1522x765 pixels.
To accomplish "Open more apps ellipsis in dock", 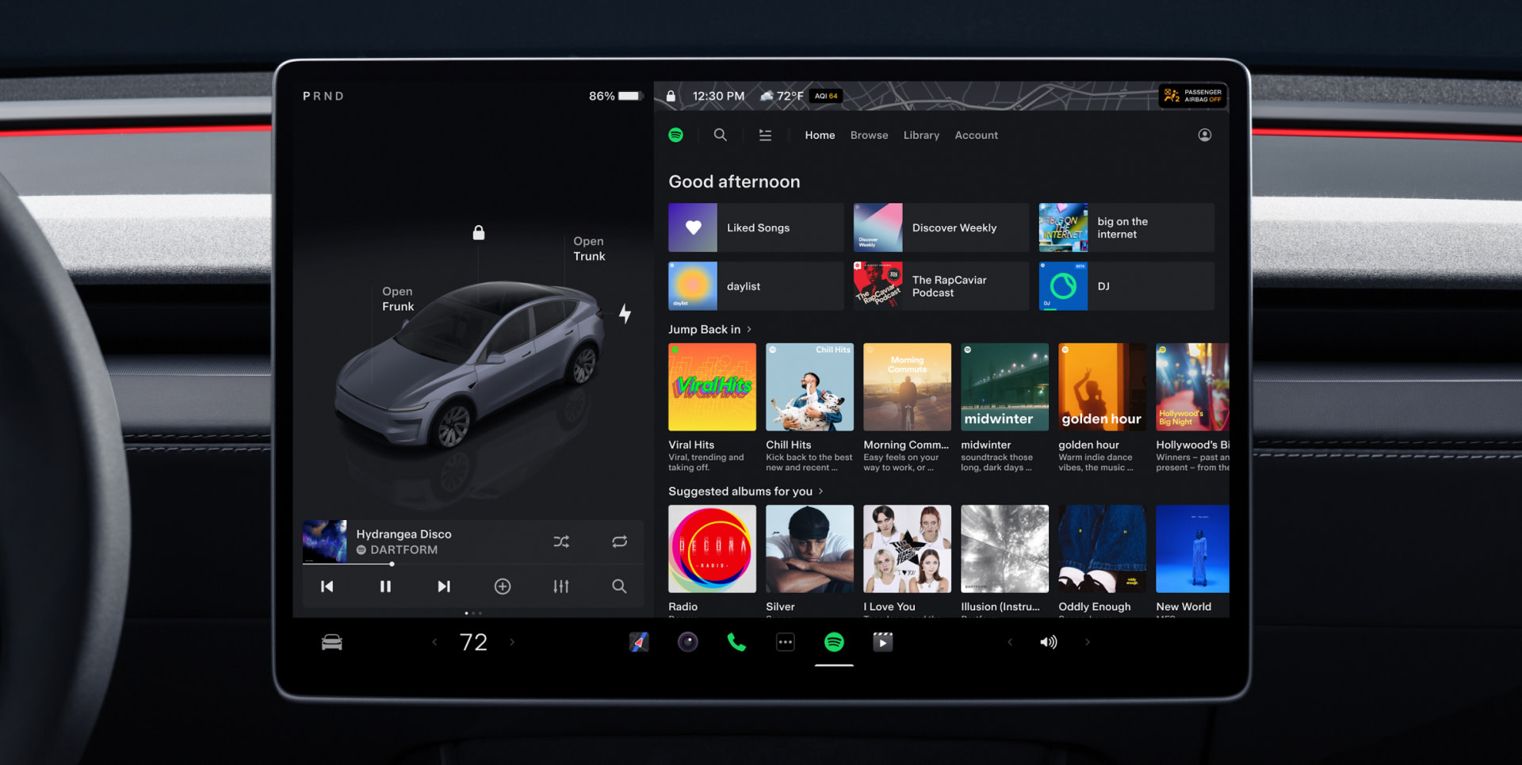I will click(786, 642).
